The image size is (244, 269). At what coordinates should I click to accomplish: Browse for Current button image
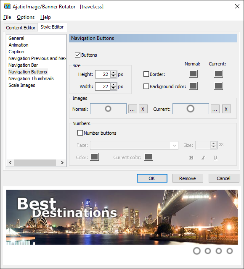(x=215, y=109)
